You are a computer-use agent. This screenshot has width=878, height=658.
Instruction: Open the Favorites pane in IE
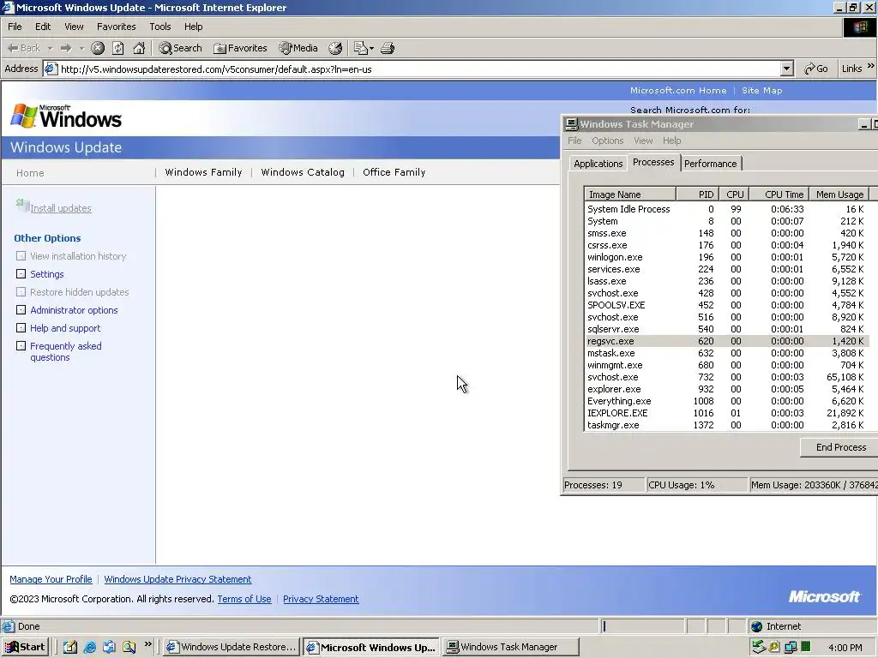240,48
